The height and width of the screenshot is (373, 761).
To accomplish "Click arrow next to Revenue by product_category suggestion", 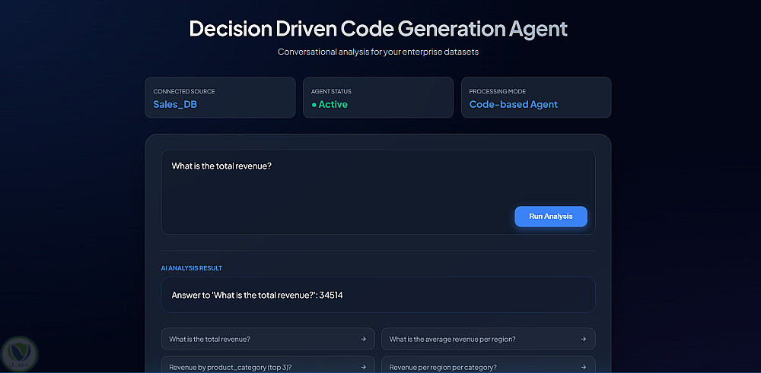I will click(x=363, y=367).
